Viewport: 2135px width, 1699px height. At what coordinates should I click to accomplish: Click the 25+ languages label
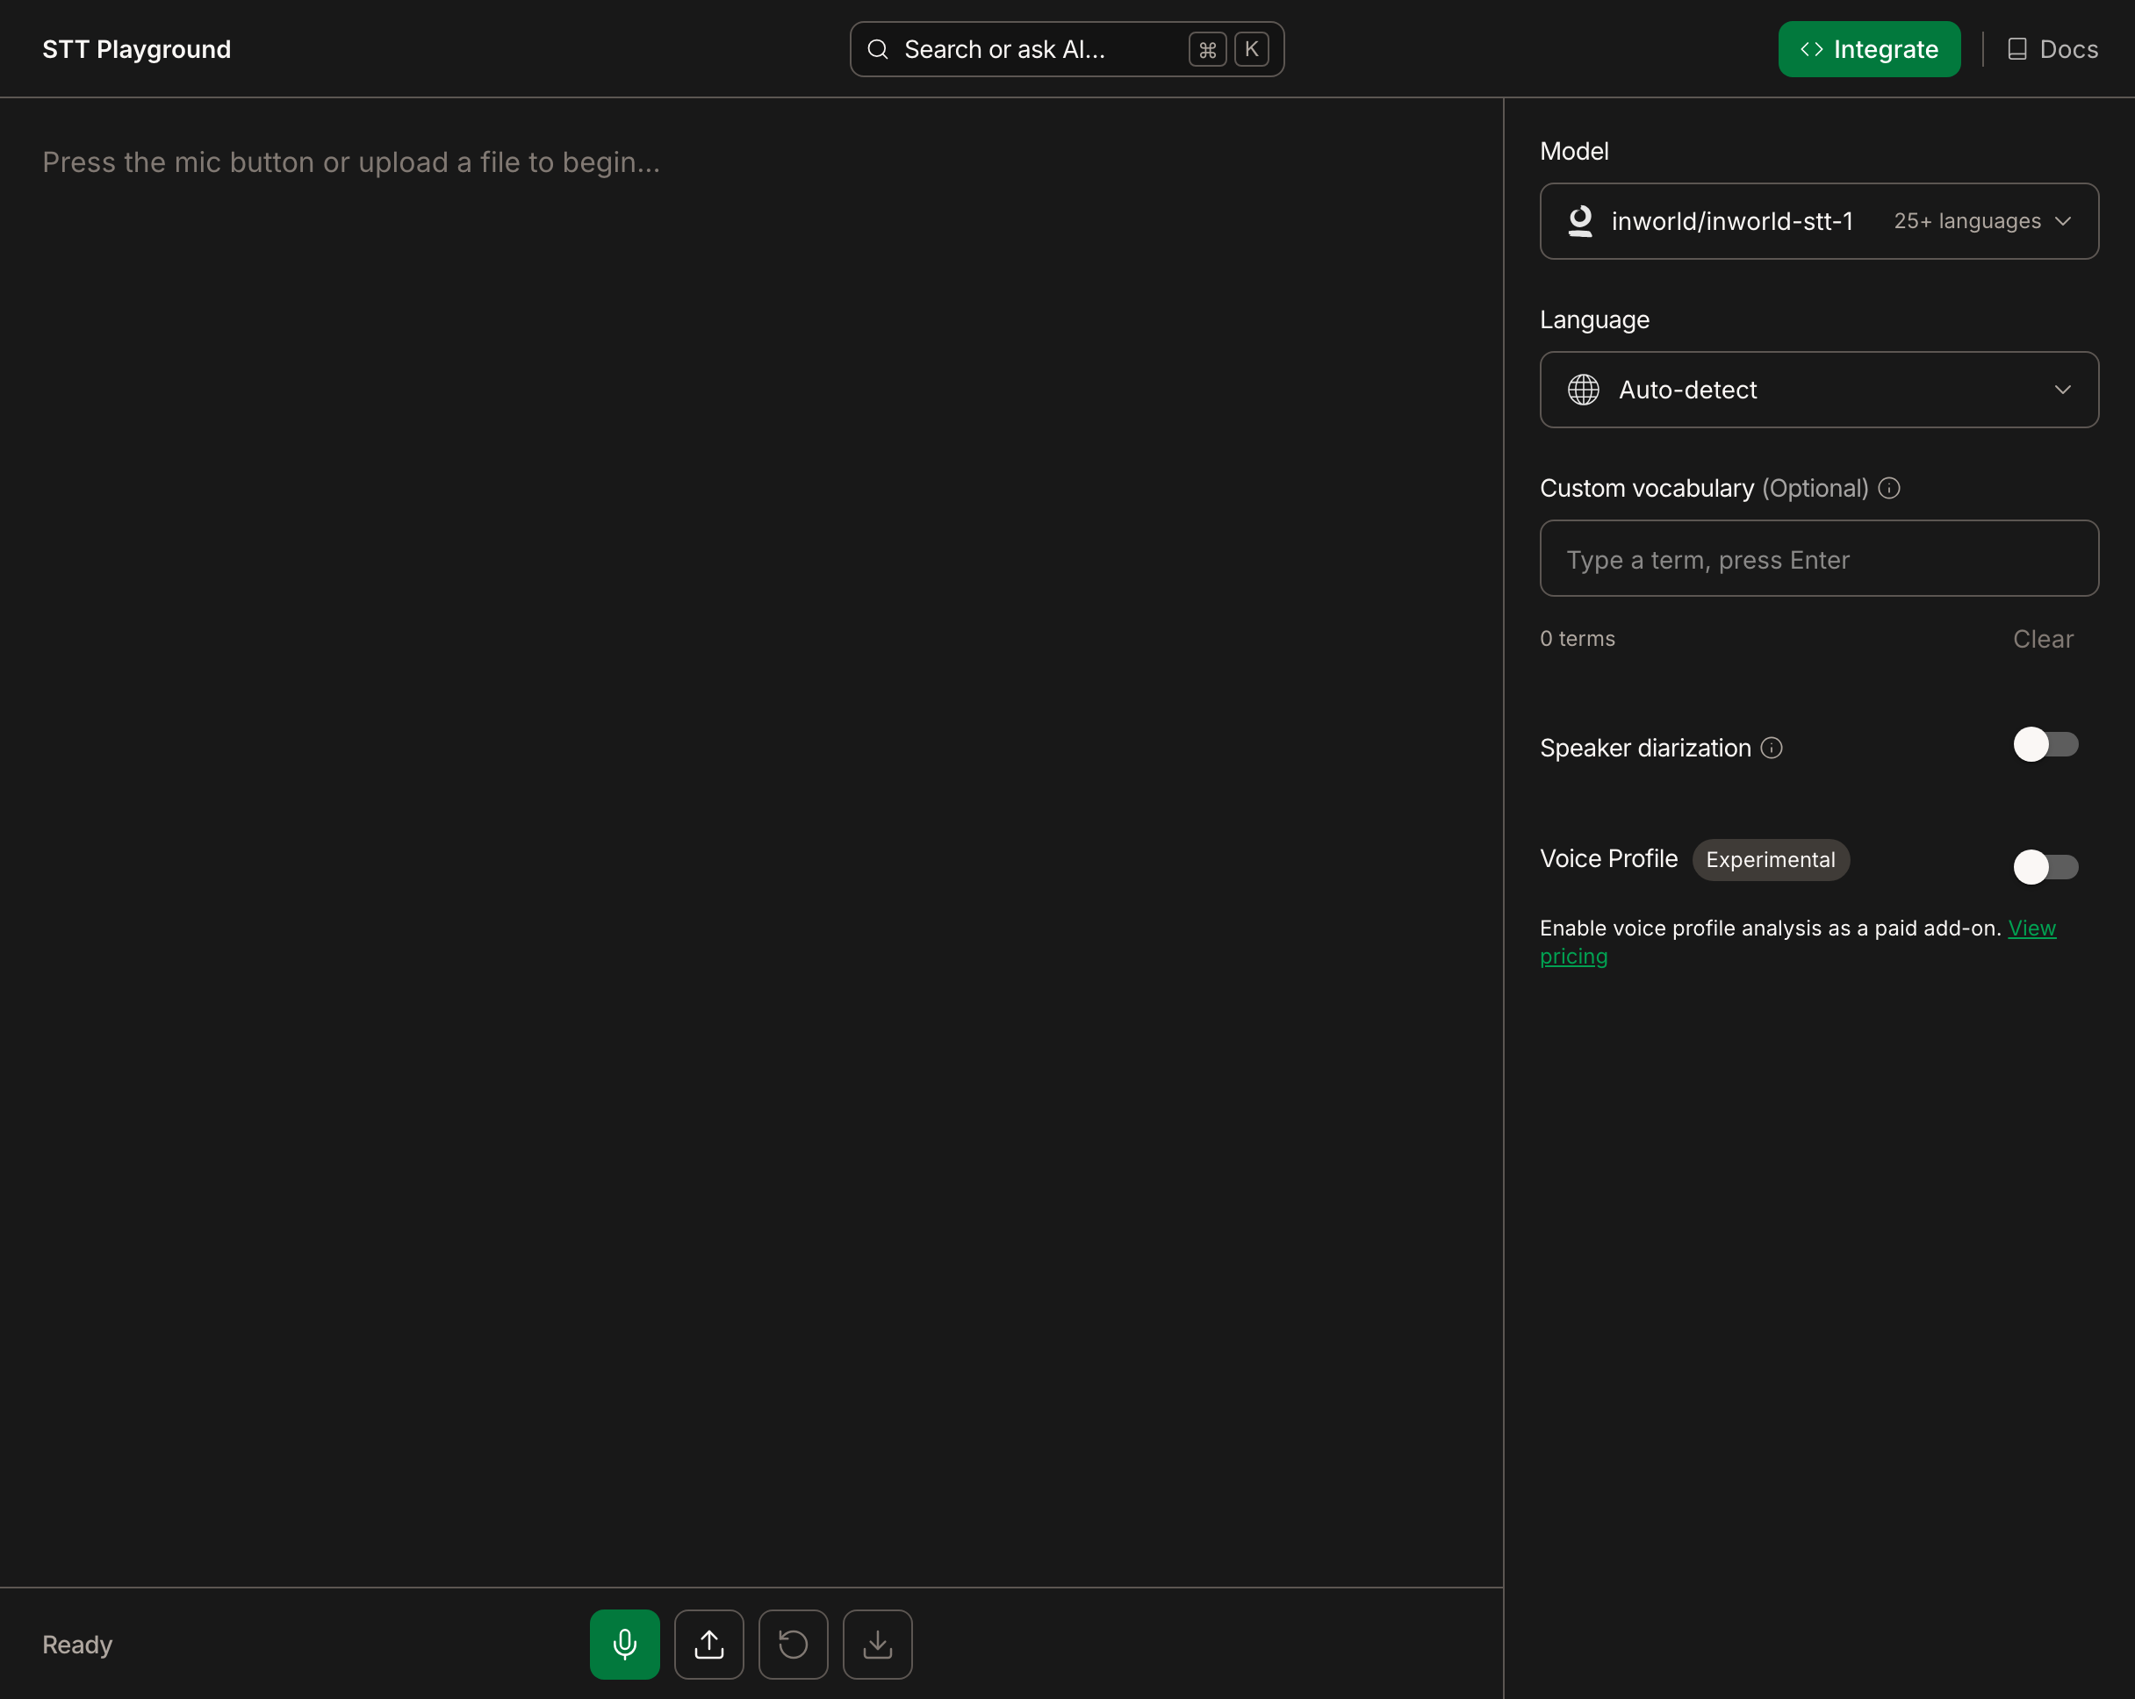(1967, 221)
